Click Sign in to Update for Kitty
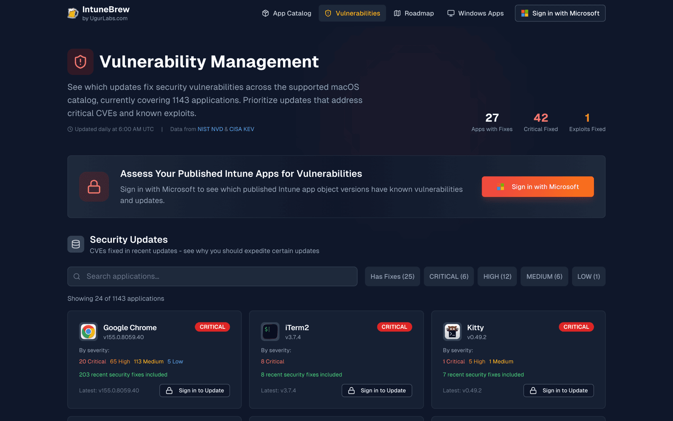The height and width of the screenshot is (421, 673). [x=559, y=391]
